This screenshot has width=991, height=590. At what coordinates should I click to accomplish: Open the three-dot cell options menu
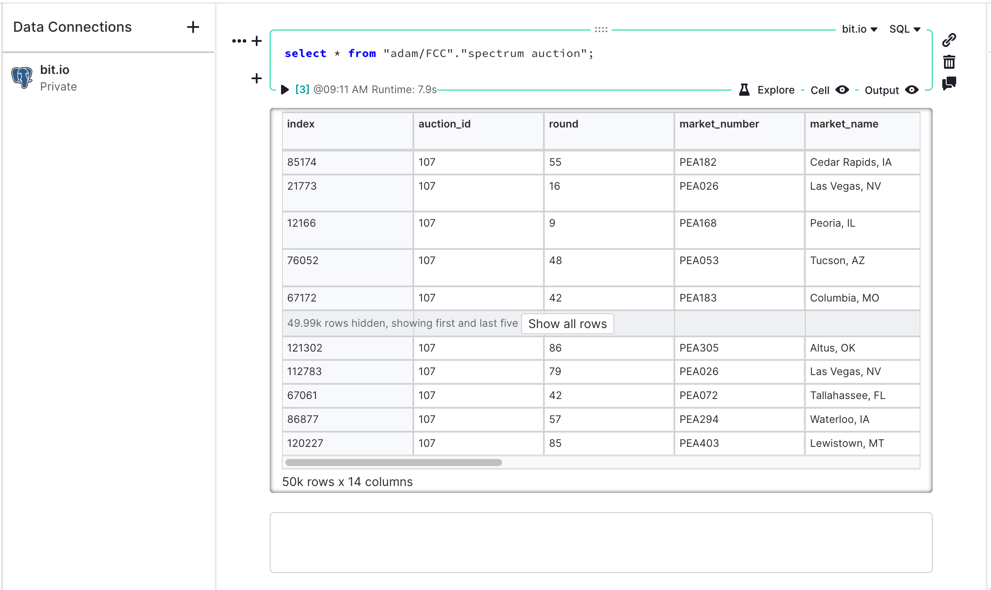tap(239, 41)
